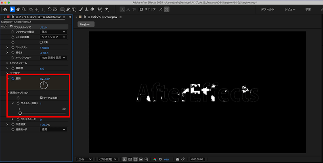Expand the 不透明度 property
The image size is (323, 163).
(x=7, y=124)
